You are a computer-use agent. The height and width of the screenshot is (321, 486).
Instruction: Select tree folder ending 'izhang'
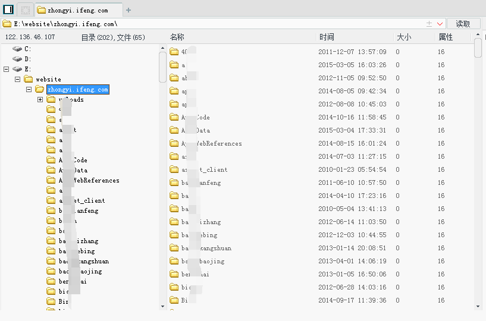pos(79,241)
